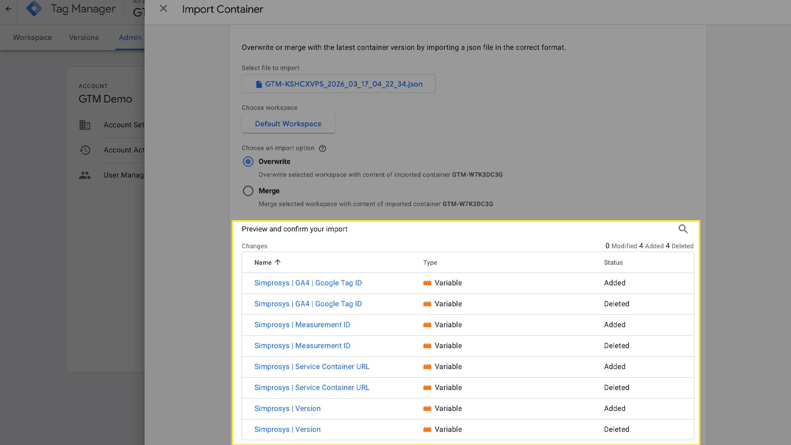The height and width of the screenshot is (445, 791).
Task: Click the document icon inside the import file button
Action: 259,84
